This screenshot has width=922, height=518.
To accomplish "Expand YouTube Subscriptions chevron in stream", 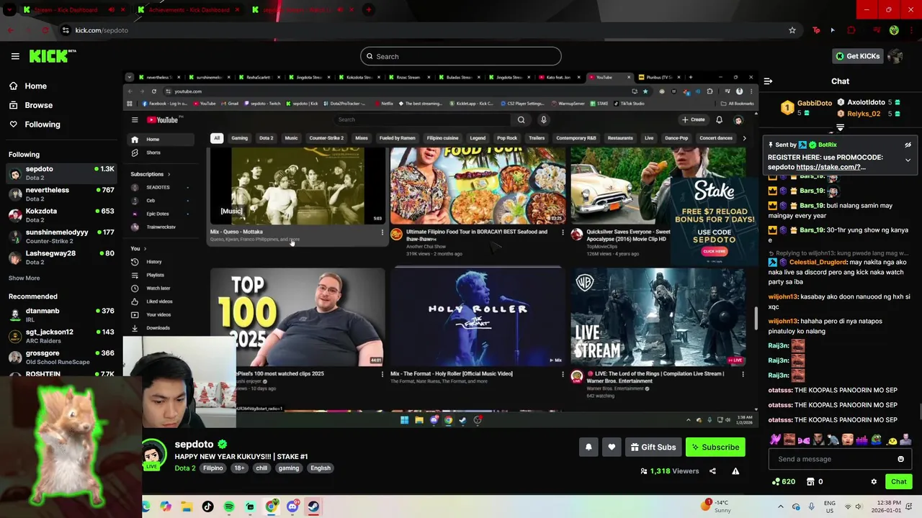I will (169, 174).
